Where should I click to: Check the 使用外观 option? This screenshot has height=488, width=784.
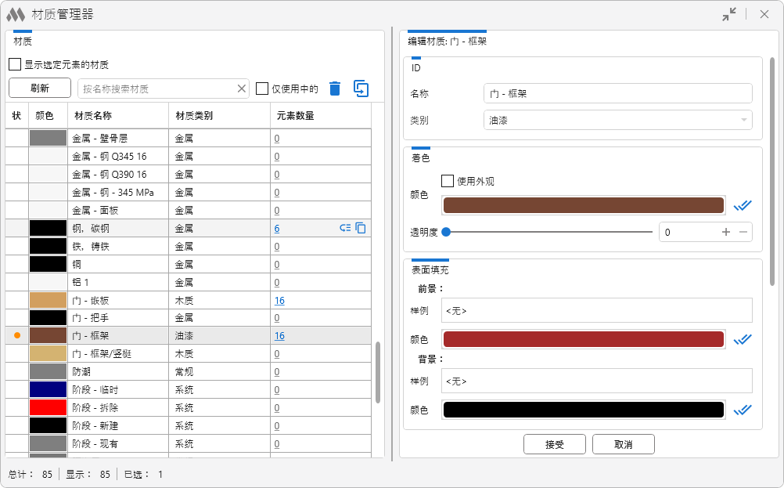[x=448, y=181]
